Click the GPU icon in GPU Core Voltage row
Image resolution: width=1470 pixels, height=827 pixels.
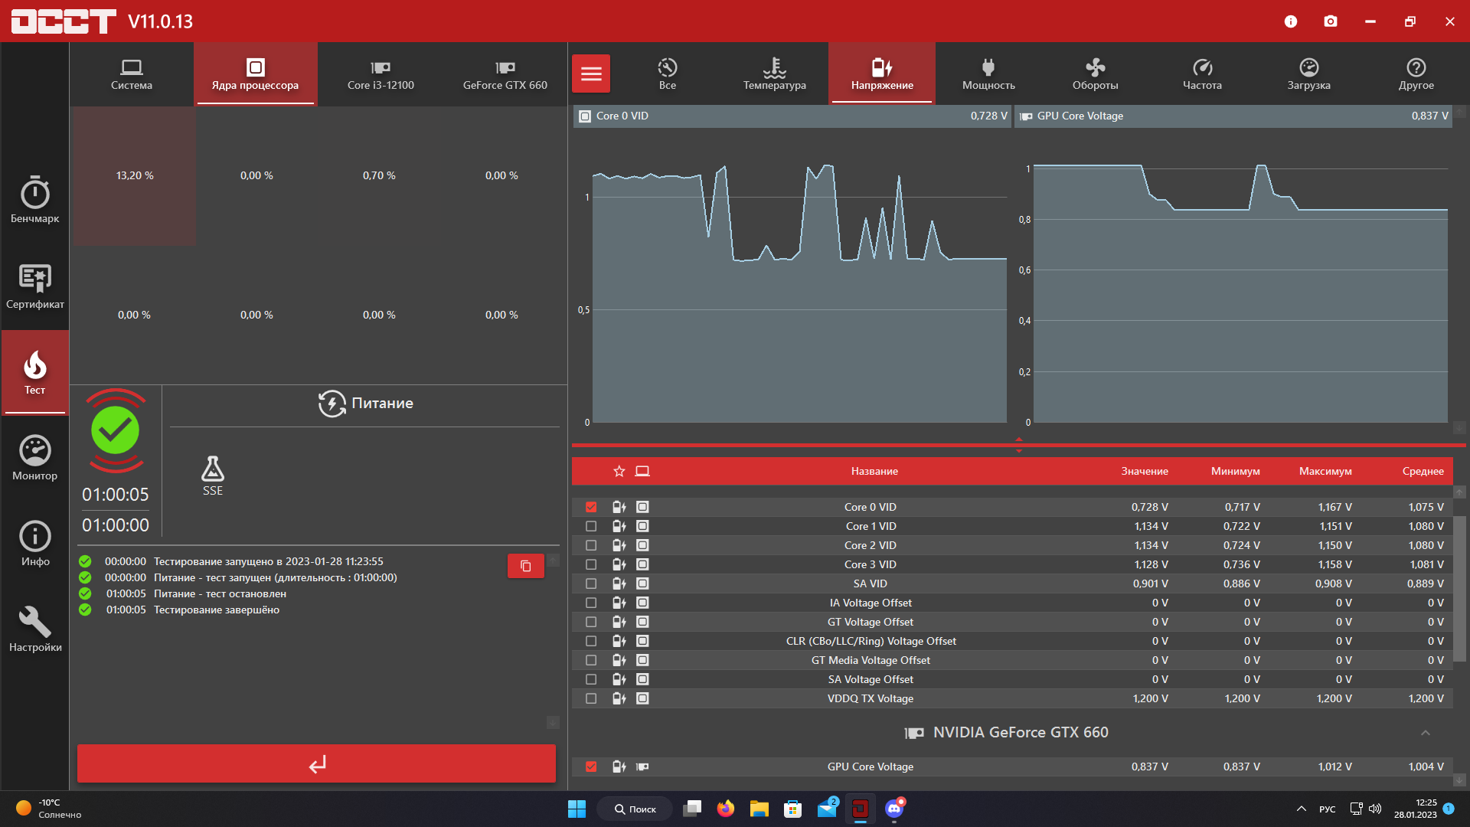coord(642,767)
